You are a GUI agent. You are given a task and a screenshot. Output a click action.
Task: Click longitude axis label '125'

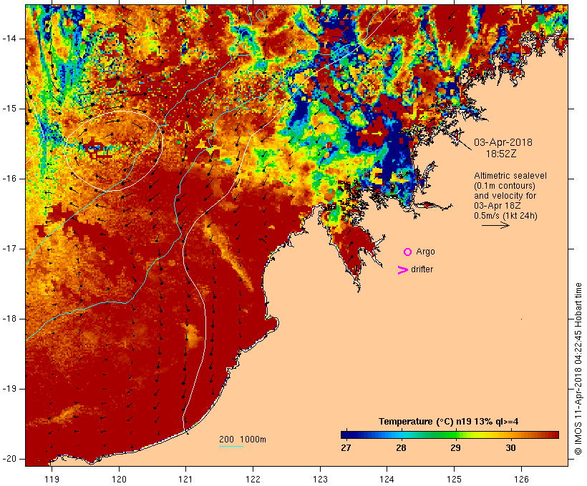[x=455, y=480]
